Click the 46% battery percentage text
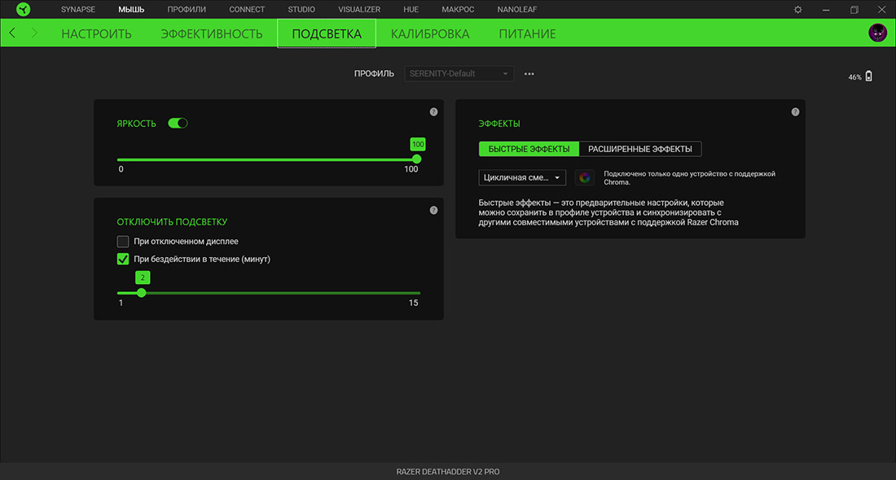Viewport: 896px width, 480px height. [x=854, y=77]
